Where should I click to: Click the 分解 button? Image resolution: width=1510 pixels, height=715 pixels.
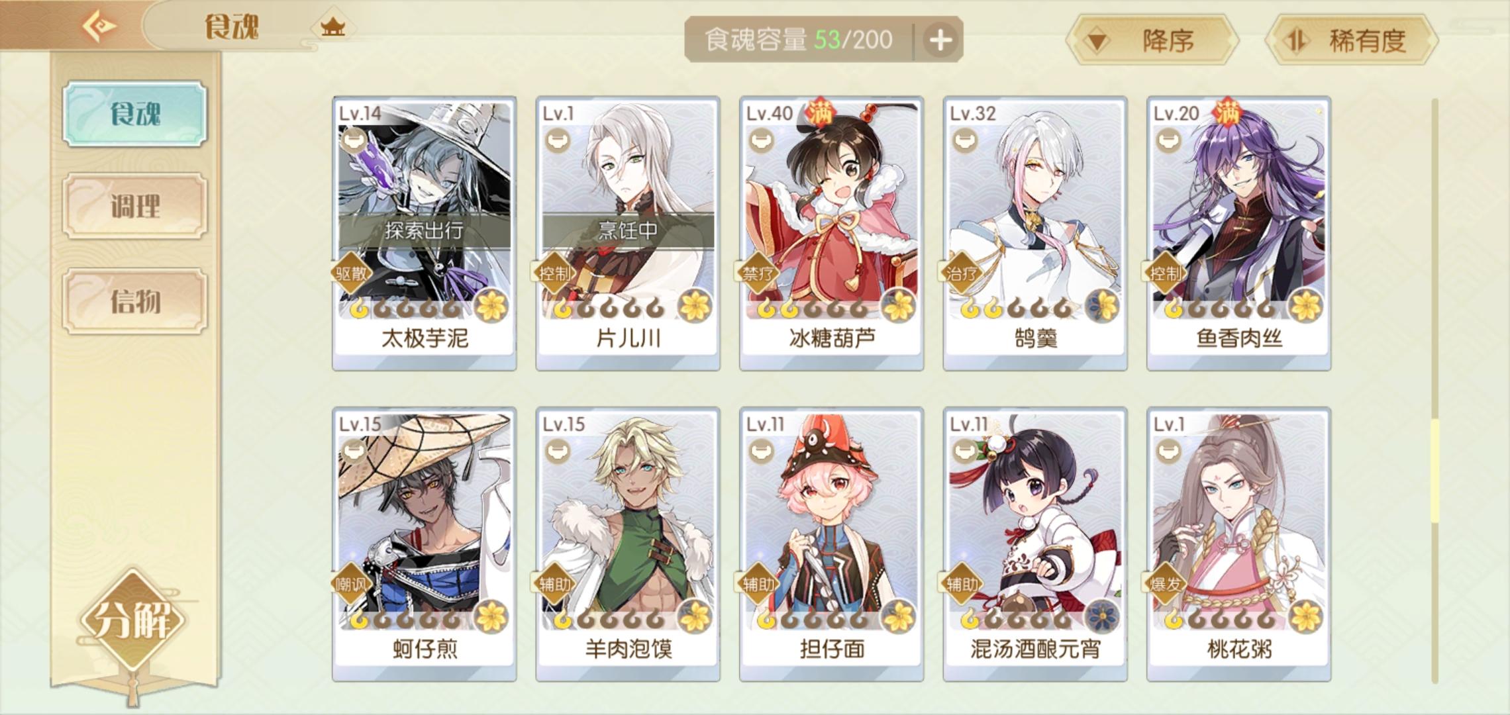coord(133,619)
